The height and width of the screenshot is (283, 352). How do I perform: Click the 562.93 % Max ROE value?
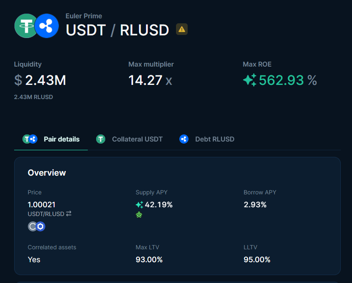click(x=288, y=80)
